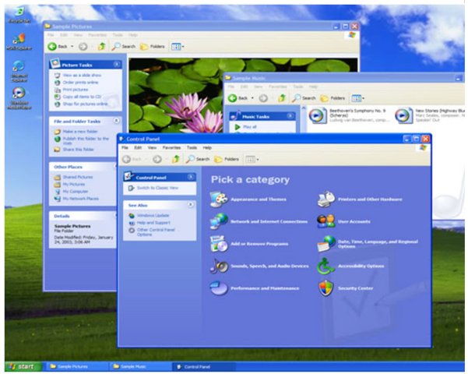Open Views dropdown in Sample Music toolbar
The width and height of the screenshot is (468, 374).
coord(358,98)
